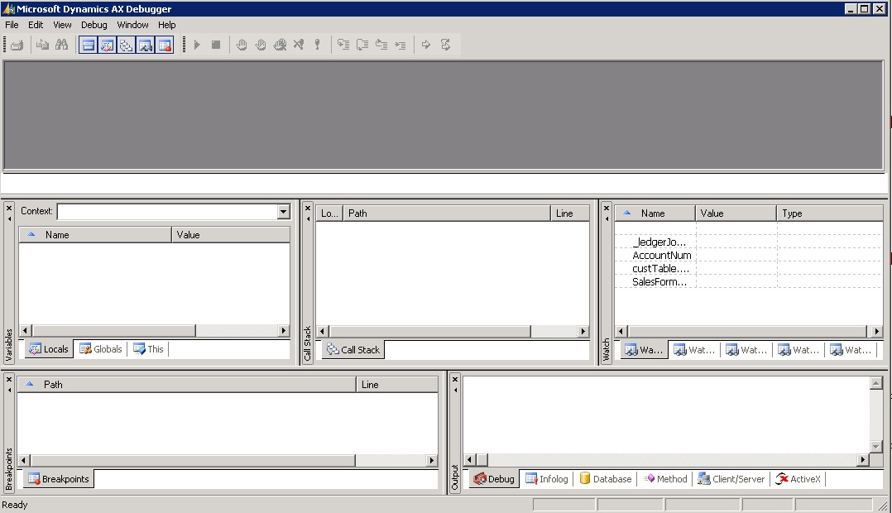Click the Print toolbar icon

click(17, 45)
